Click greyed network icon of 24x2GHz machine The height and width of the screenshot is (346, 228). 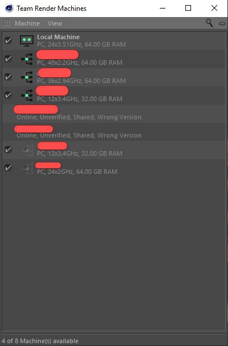pyautogui.click(x=26, y=168)
